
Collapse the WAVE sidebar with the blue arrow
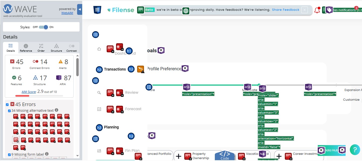[80, 9]
